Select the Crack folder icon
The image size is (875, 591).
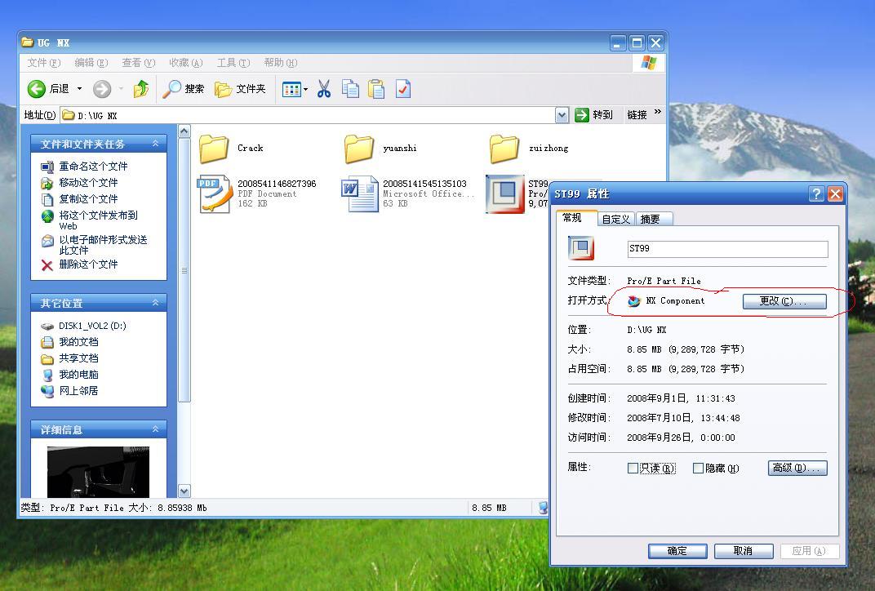point(214,149)
